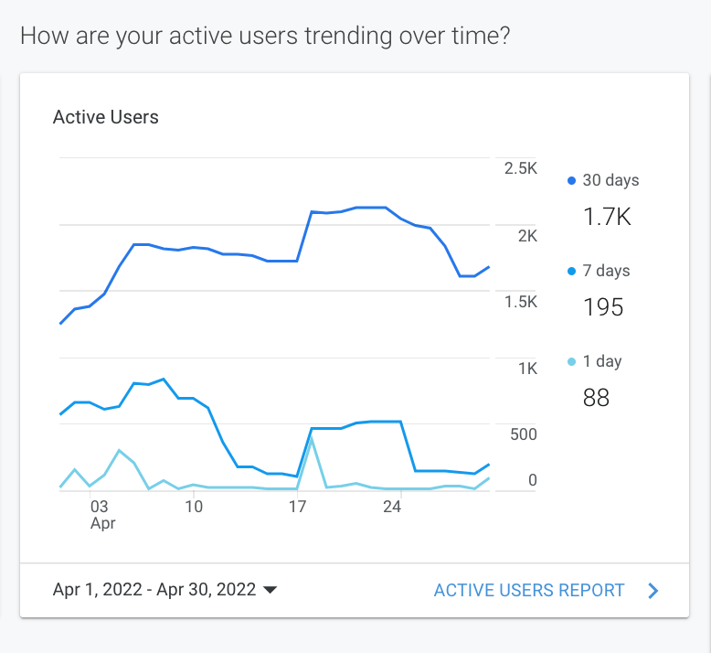Select the 30 days legend label
This screenshot has width=711, height=653.
610,180
